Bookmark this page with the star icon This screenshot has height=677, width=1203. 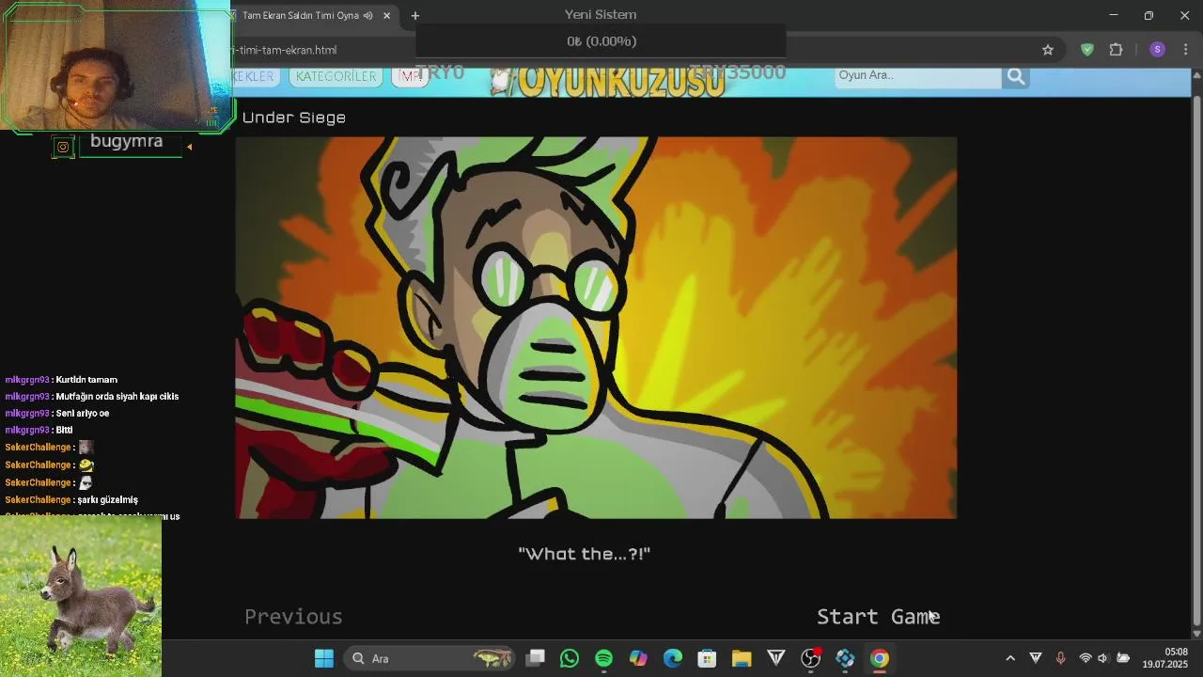point(1047,50)
